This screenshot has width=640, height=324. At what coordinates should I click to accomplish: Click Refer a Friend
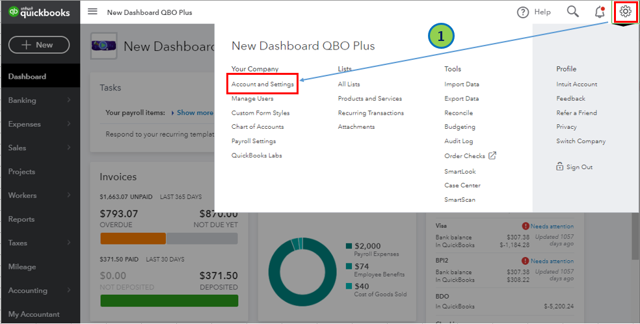[577, 113]
